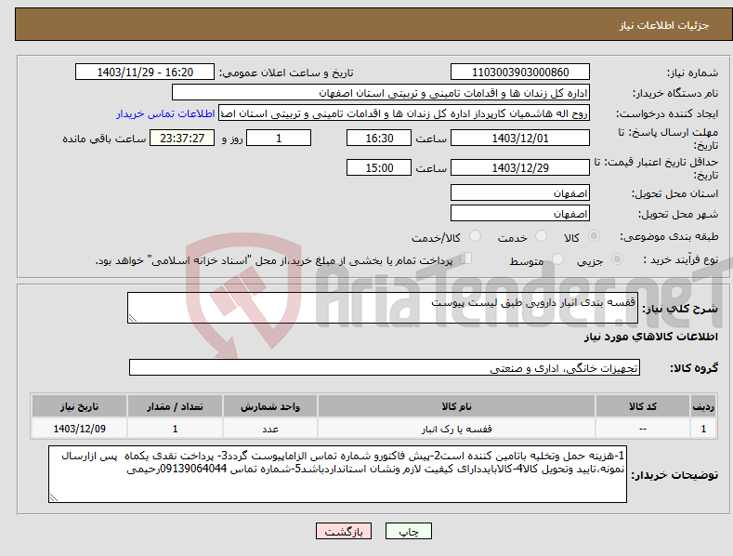Image resolution: width=733 pixels, height=556 pixels.
Task: Click the unit cell عدد
Action: point(270,429)
